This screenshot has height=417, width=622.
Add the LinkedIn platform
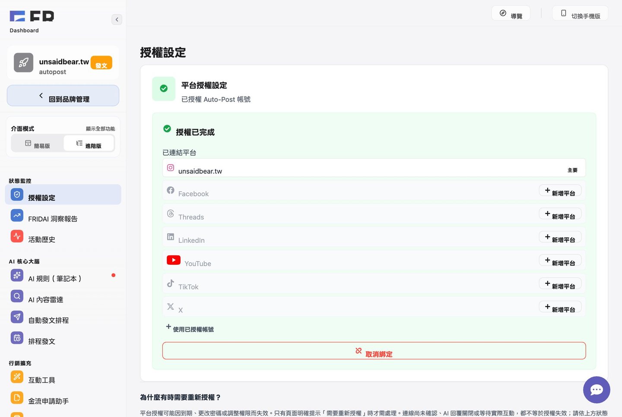(x=560, y=237)
